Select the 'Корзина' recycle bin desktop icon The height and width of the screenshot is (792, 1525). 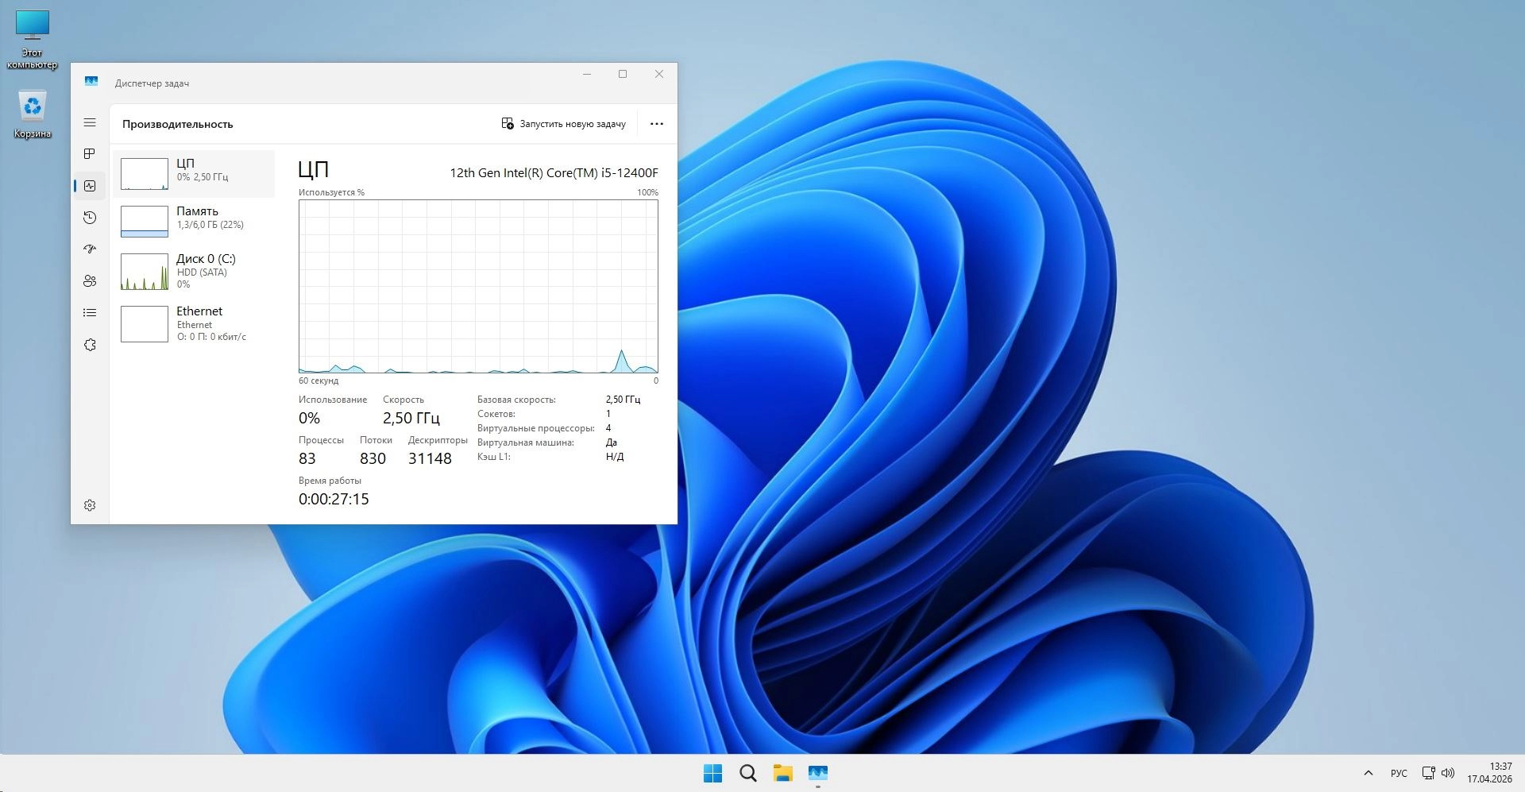33,114
